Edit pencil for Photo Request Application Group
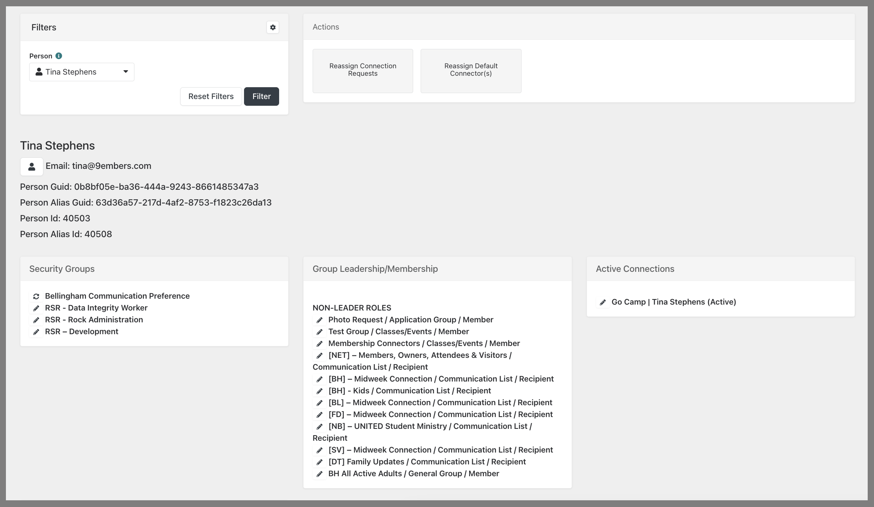Viewport: 874px width, 507px height. pos(319,320)
